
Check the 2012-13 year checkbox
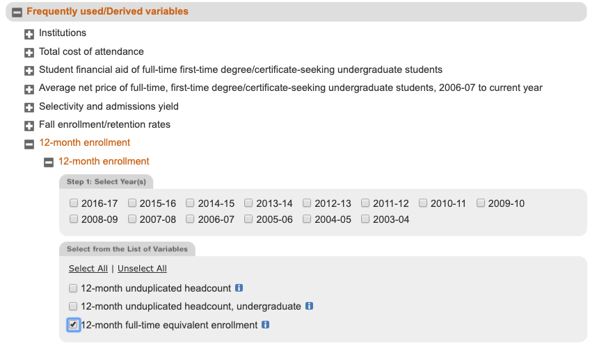307,203
